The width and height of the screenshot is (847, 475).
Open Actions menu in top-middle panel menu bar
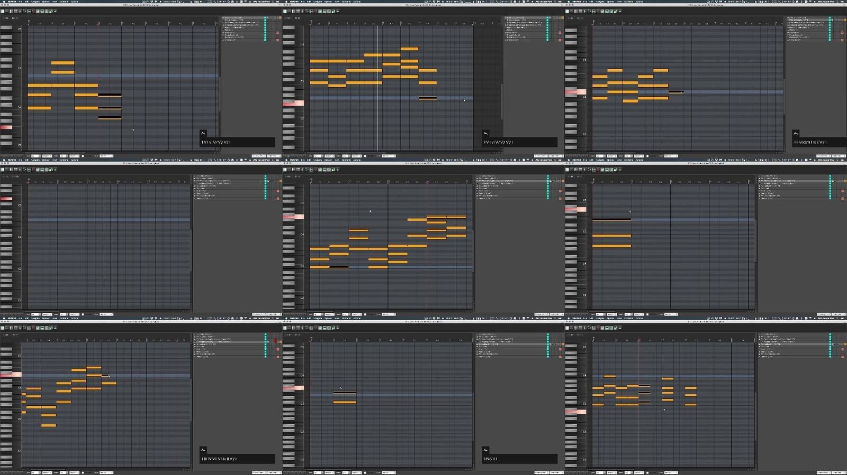tap(357, 2)
